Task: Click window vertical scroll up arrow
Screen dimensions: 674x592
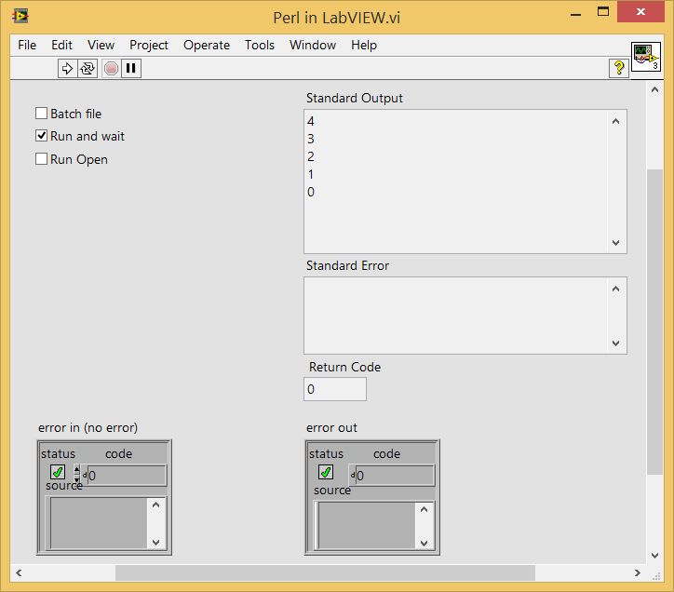Action: click(654, 90)
